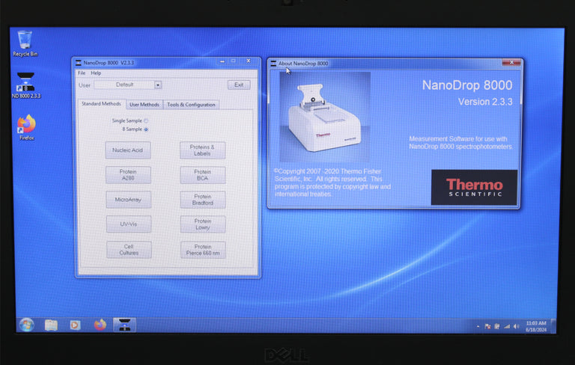The height and width of the screenshot is (365, 575).
Task: Click the Nucleic Acid method button
Action: coord(128,150)
